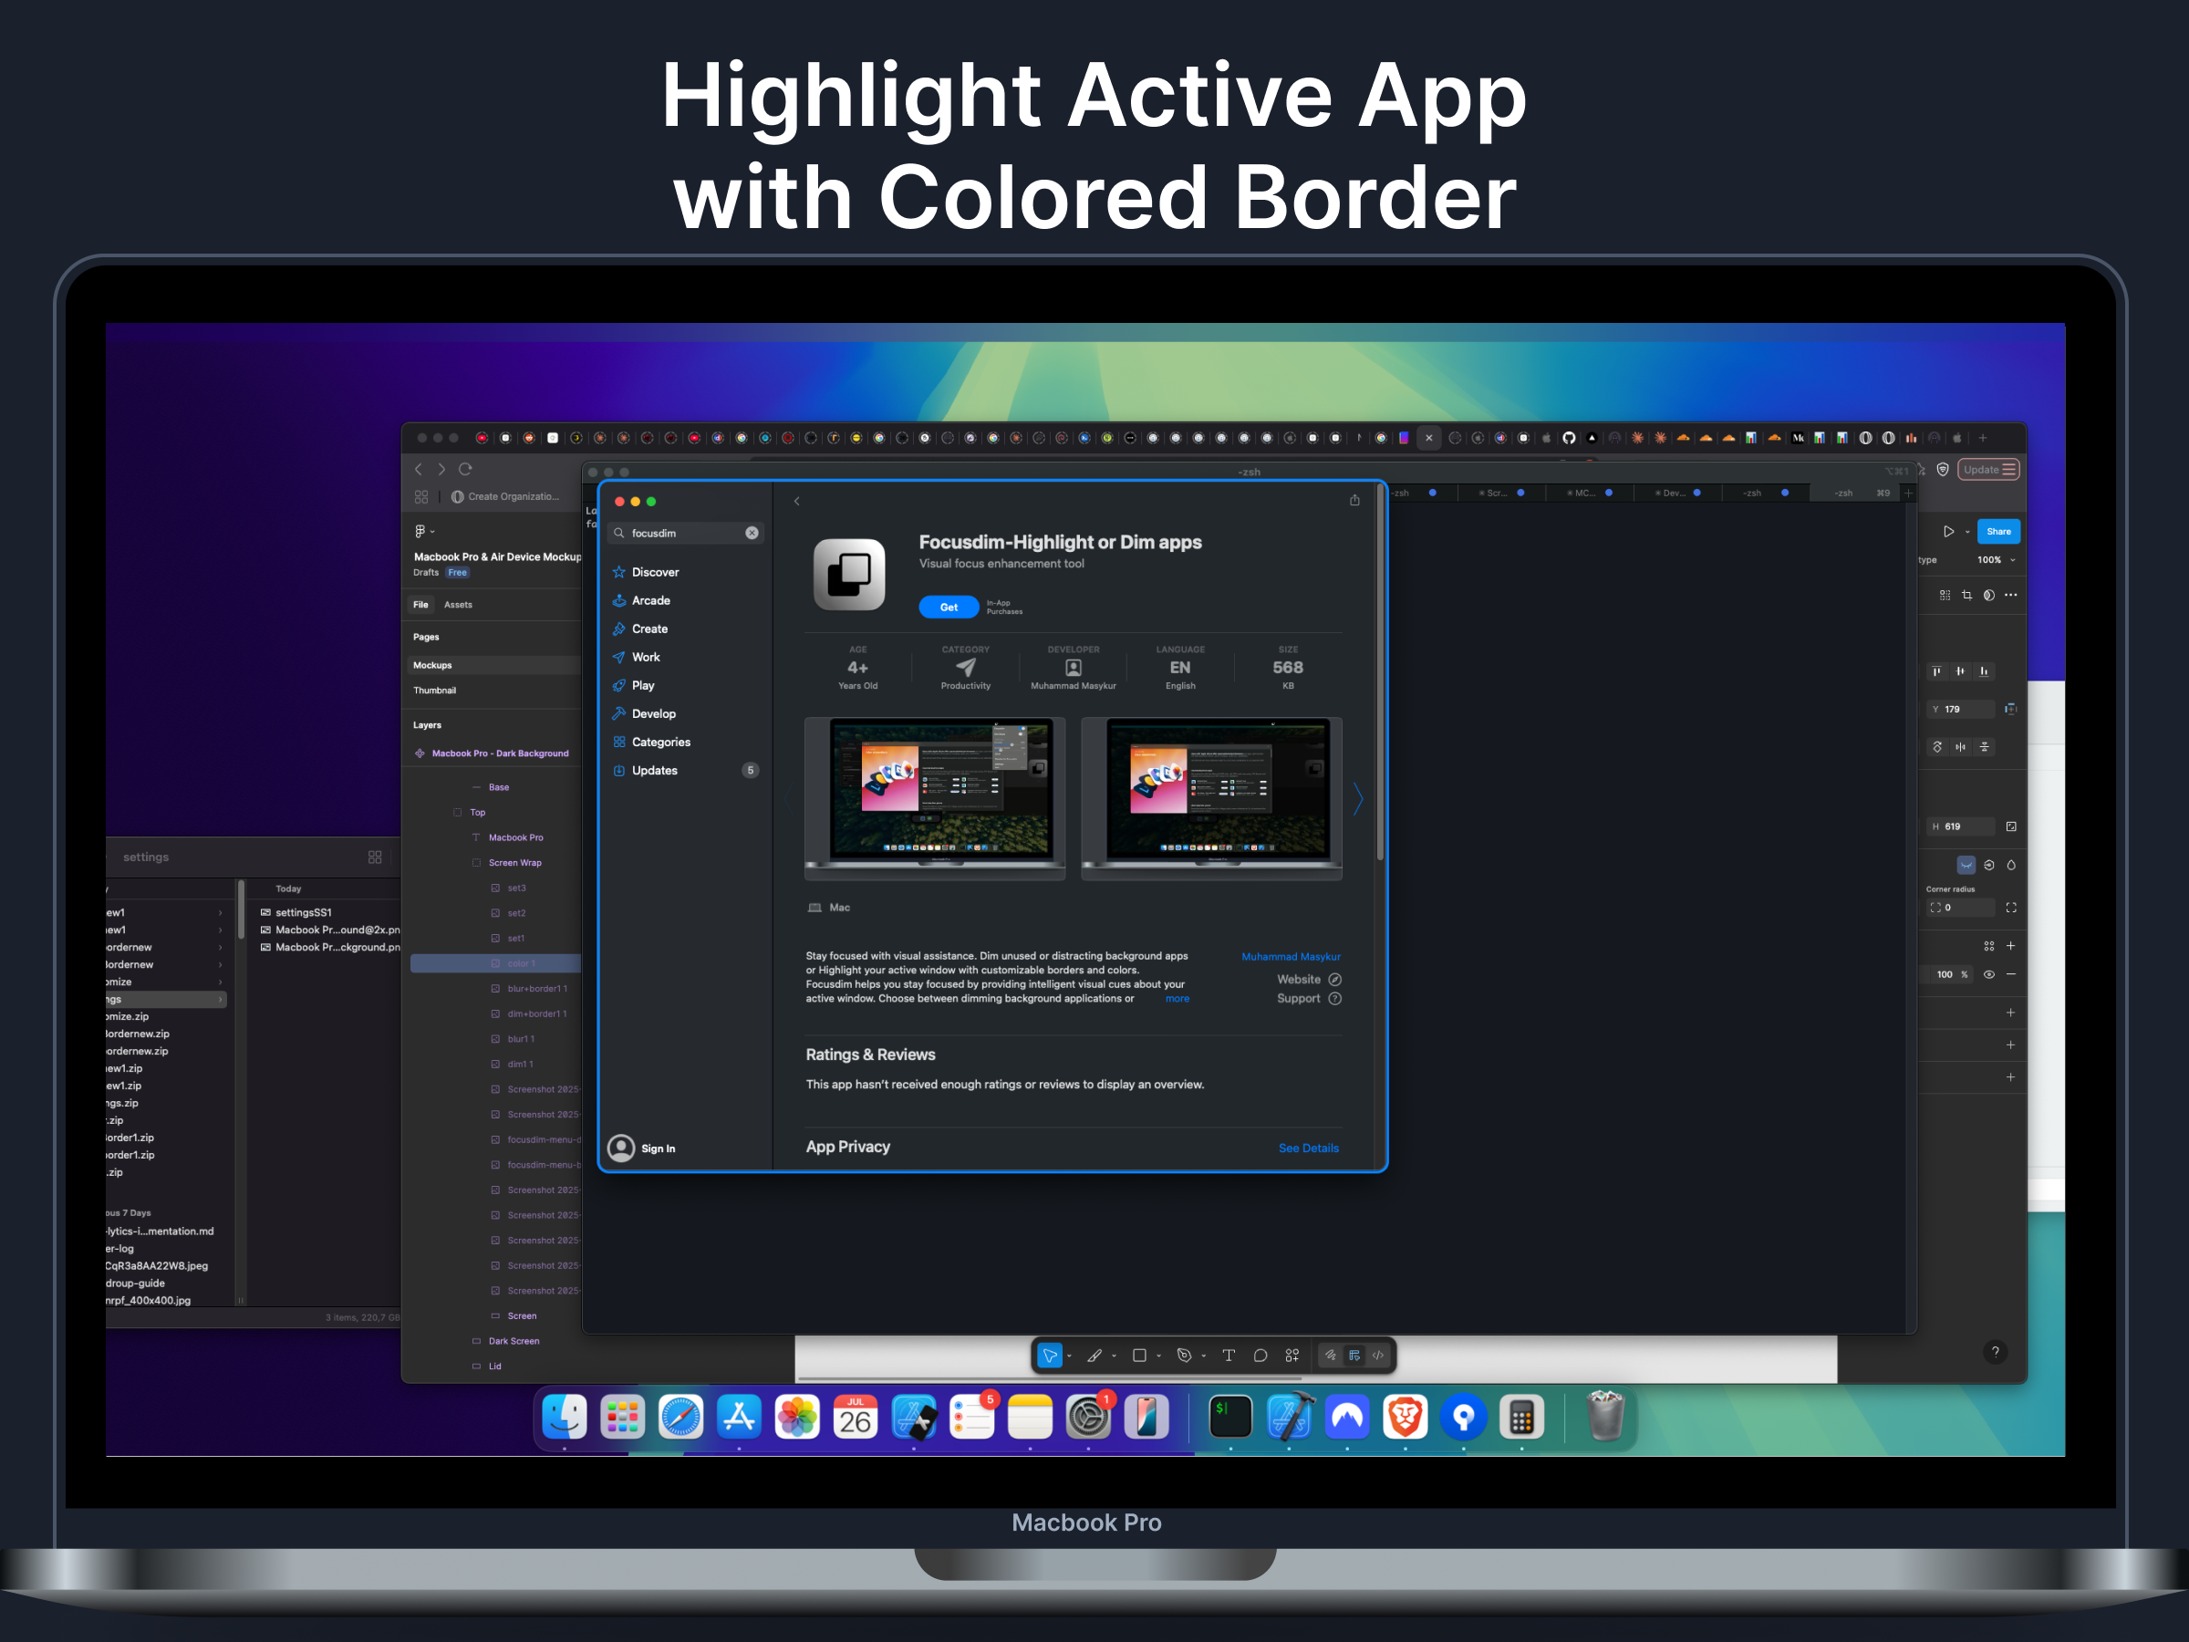The width and height of the screenshot is (2189, 1642).
Task: Open the developer Website link
Action: 1308,979
